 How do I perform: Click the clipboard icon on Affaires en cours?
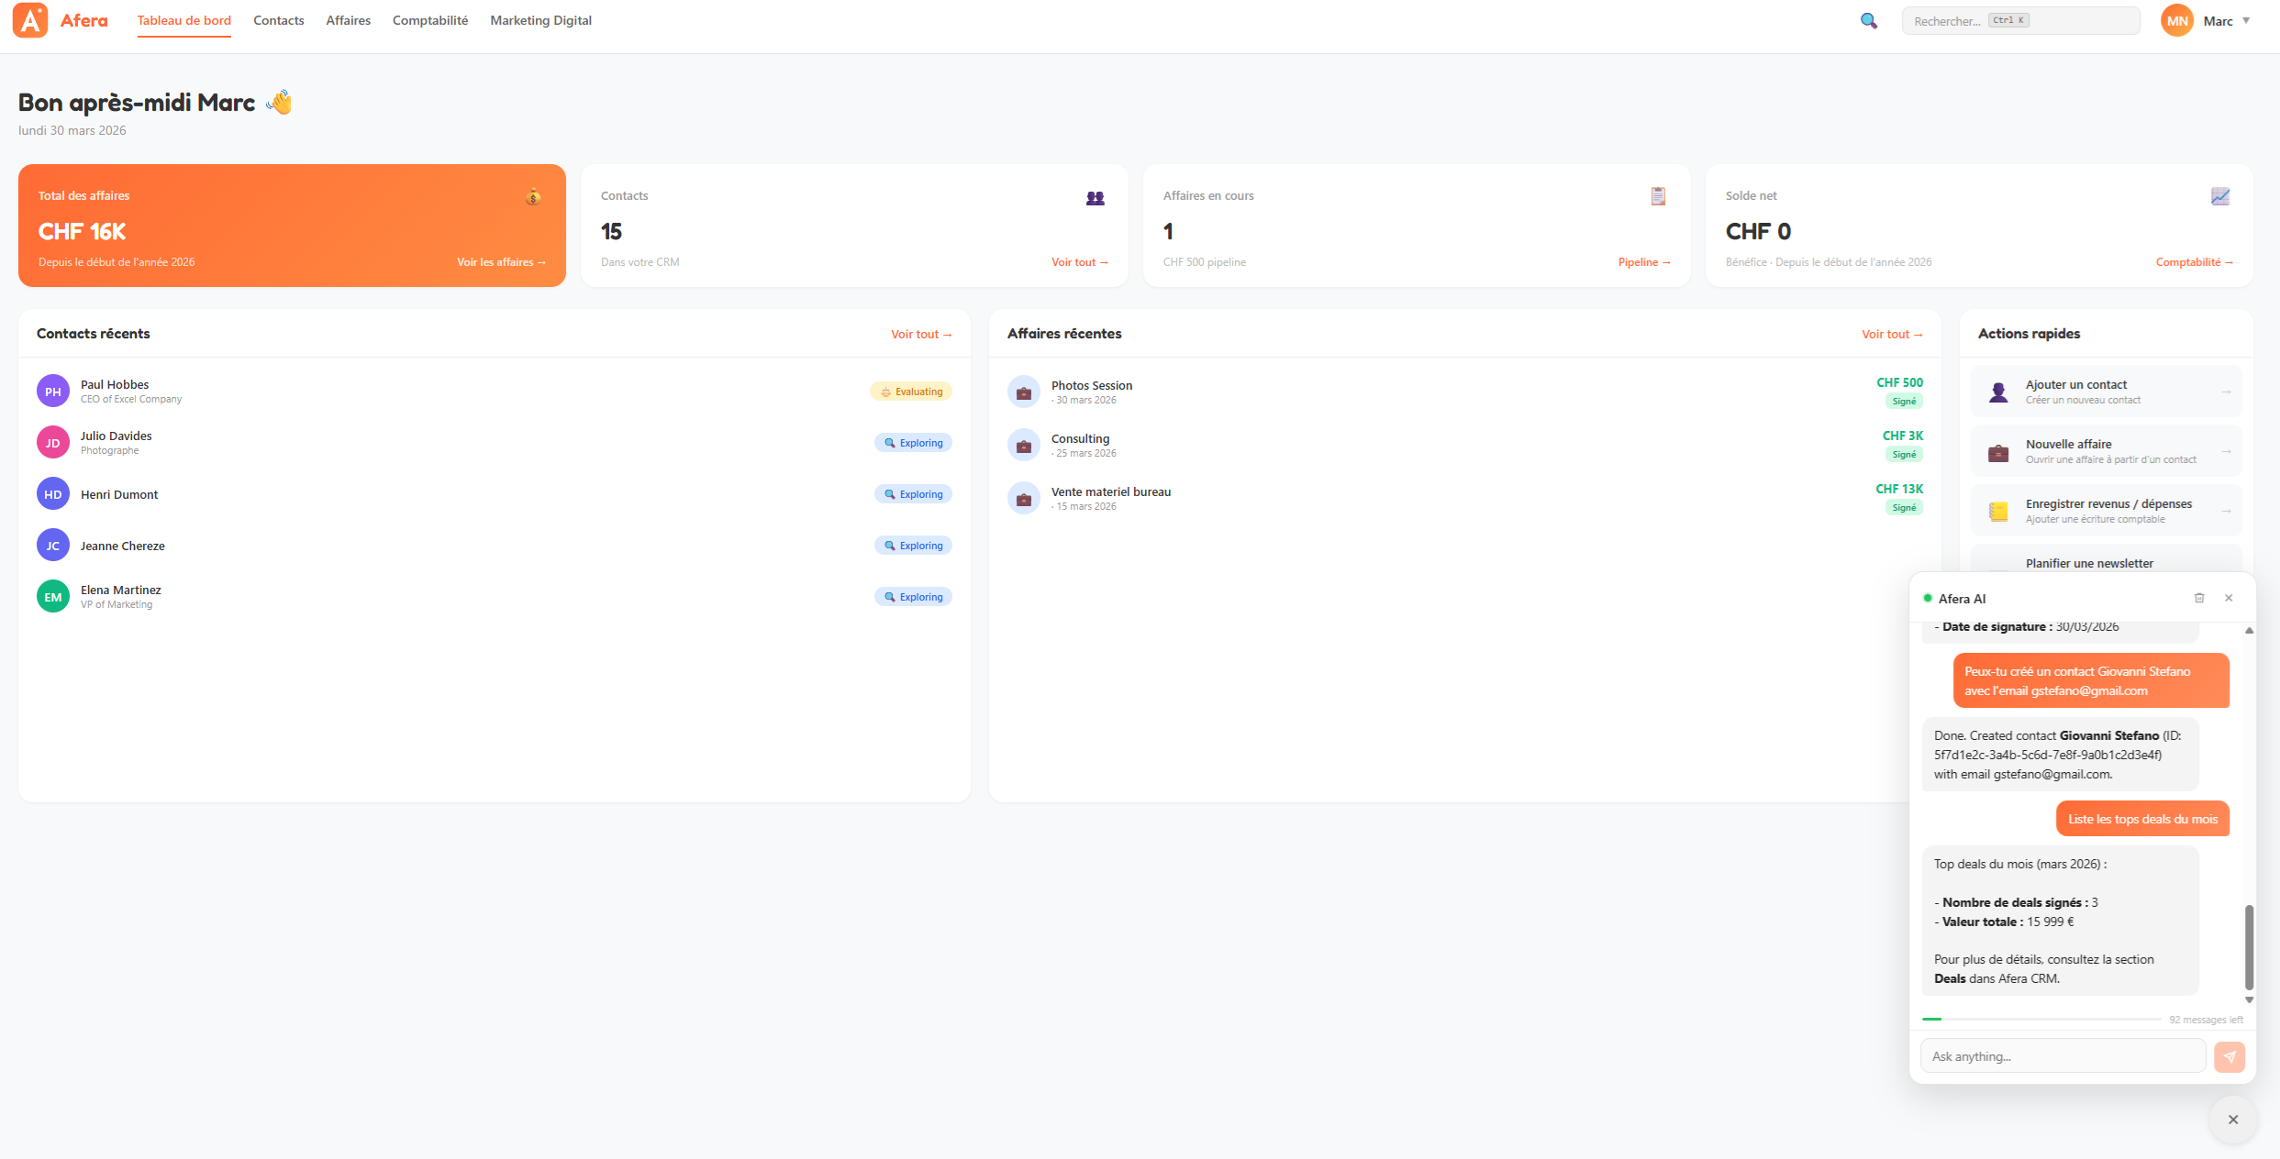pos(1657,196)
